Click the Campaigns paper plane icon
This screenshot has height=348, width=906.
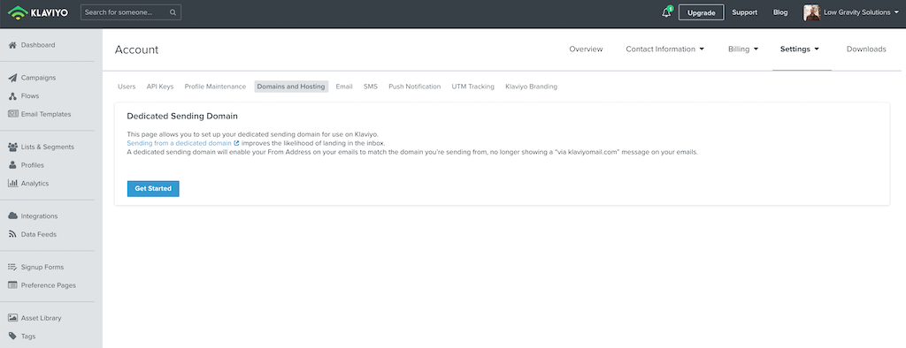click(x=12, y=78)
